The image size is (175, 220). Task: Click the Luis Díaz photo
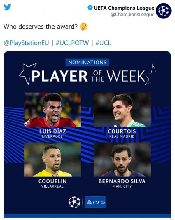[x=52, y=110]
